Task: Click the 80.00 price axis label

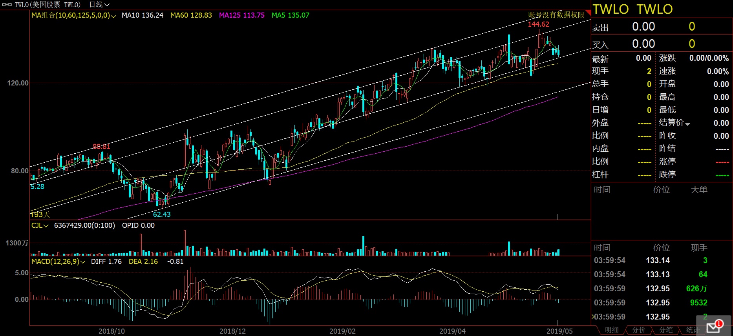Action: point(20,171)
